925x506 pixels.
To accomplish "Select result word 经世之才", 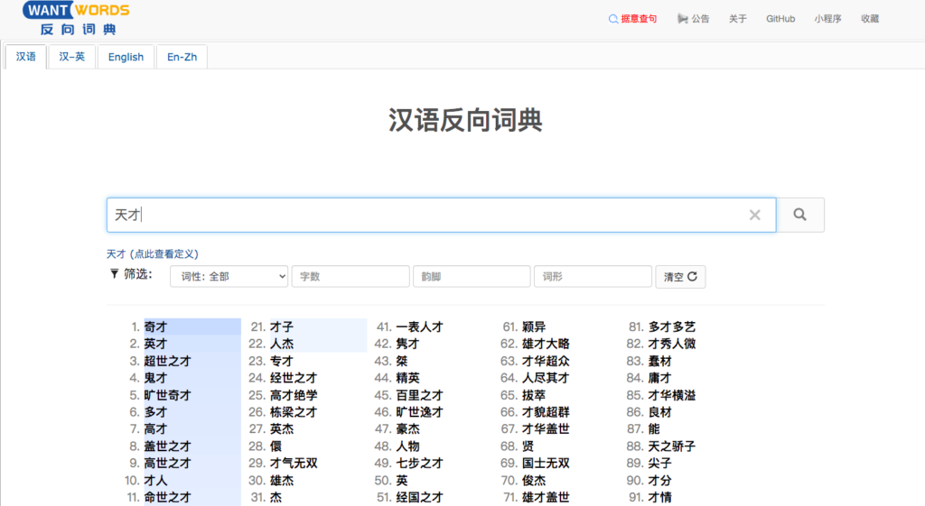I will pos(294,378).
